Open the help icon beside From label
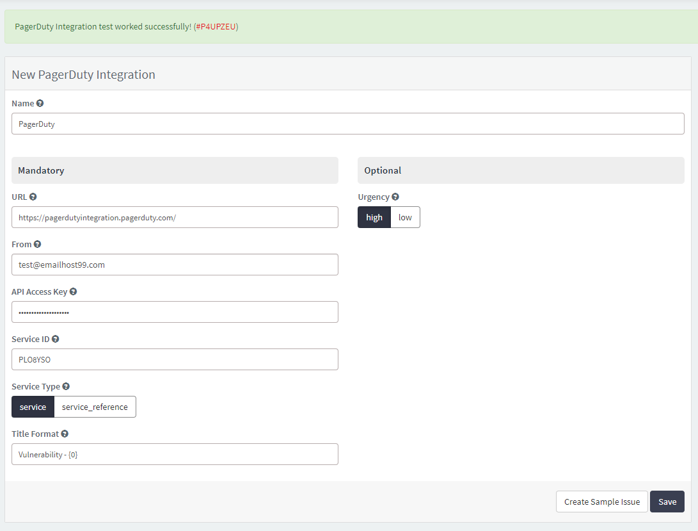 tap(37, 244)
